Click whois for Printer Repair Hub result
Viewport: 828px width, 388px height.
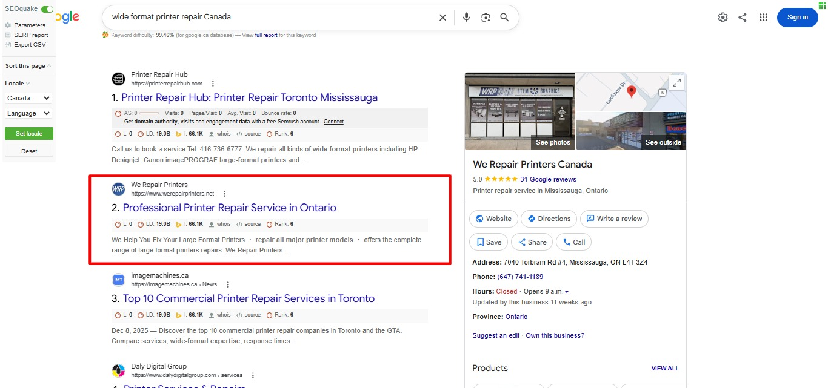click(x=219, y=134)
